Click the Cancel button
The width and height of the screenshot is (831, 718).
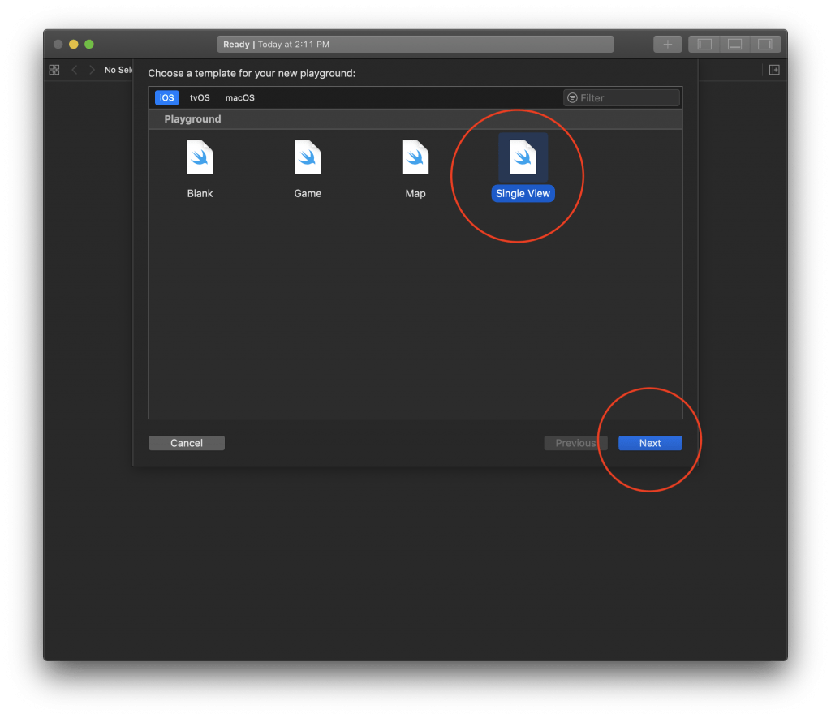[187, 443]
